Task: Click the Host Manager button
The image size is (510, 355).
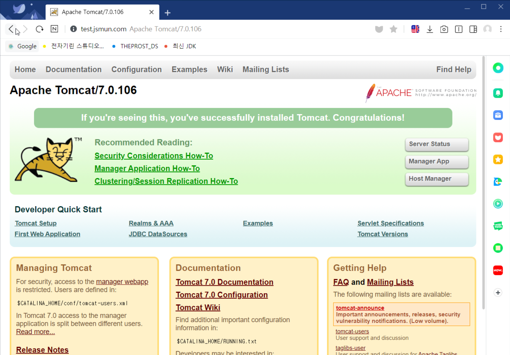Action: point(437,179)
